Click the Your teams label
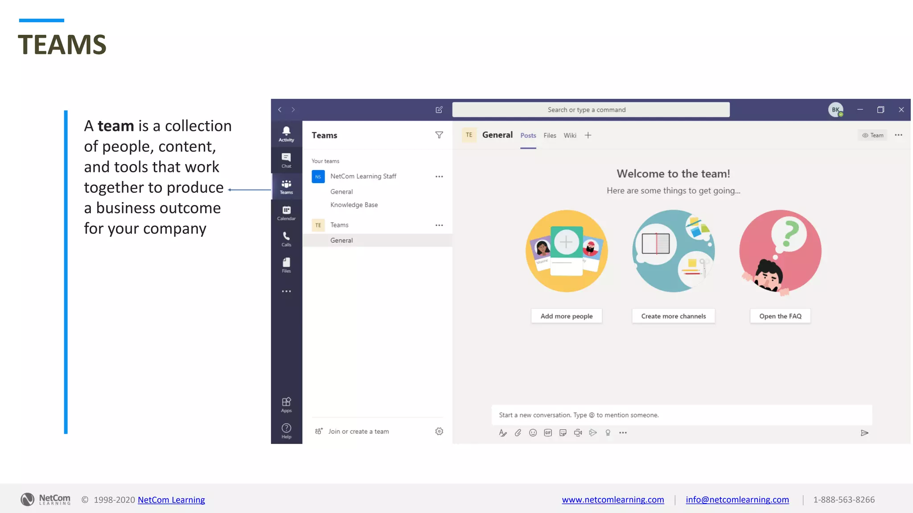Image resolution: width=913 pixels, height=513 pixels. coord(325,161)
